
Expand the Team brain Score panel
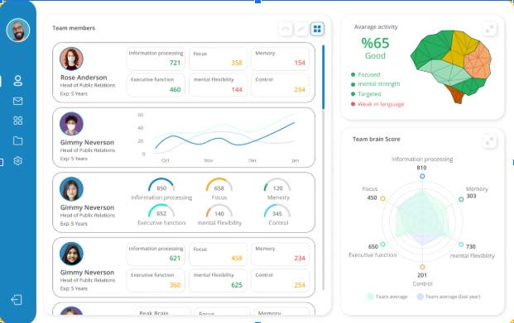coord(489,141)
